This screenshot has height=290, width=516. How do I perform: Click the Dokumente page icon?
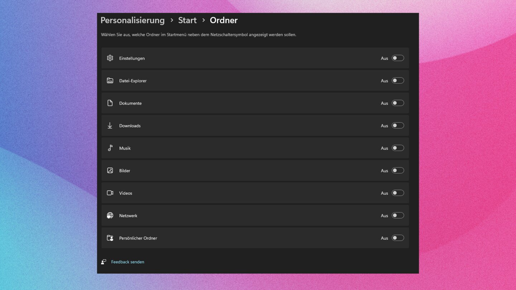click(x=110, y=103)
